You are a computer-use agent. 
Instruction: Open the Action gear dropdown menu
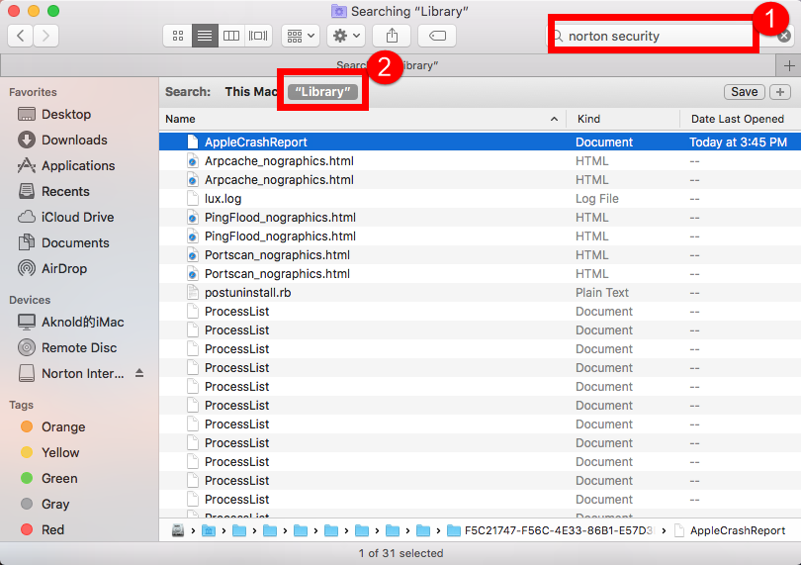point(346,36)
